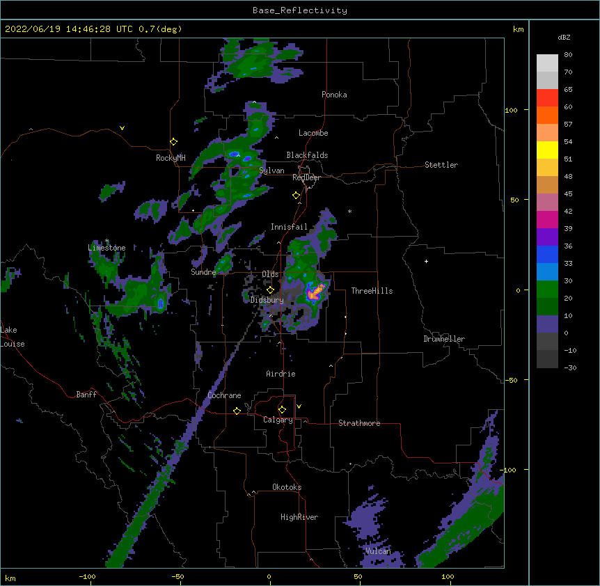Pick the bright yellow 51-54 dBZ swatch

(x=547, y=150)
